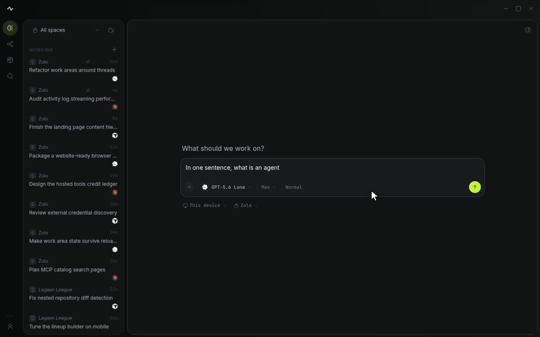Select thread Design the hosted tools credit ledger

pyautogui.click(x=73, y=184)
